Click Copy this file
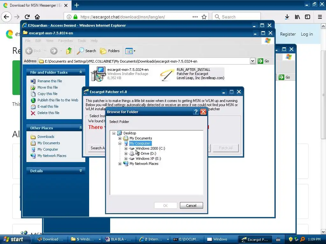This screenshot has width=326, height=244. coord(47,94)
